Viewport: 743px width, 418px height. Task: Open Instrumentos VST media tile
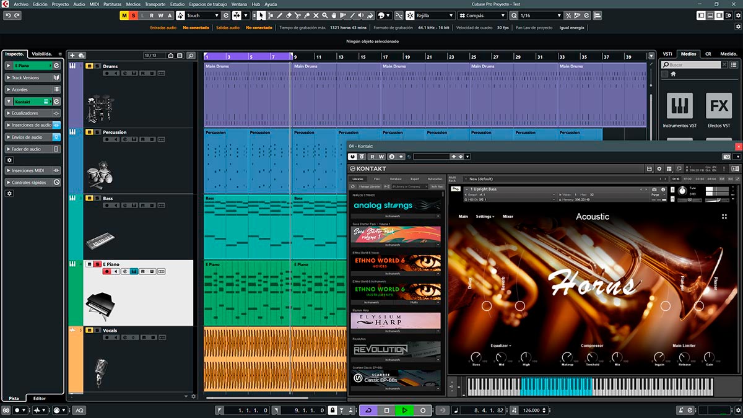(x=679, y=106)
